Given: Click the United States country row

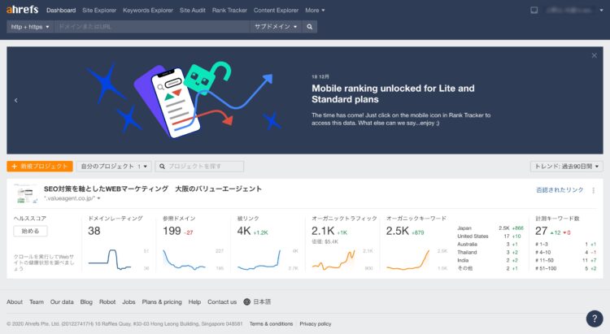Looking at the screenshot, I should coord(490,236).
